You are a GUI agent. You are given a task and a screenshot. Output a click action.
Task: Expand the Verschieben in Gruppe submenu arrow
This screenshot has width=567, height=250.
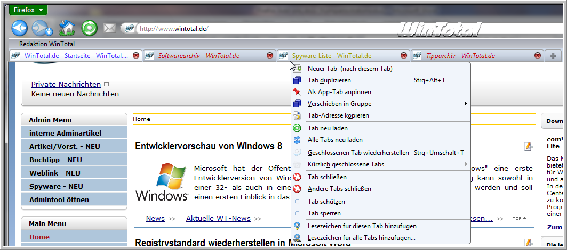[x=466, y=104]
